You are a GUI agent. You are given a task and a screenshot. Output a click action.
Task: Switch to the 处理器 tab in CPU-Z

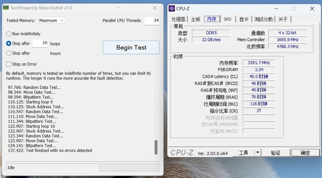178,19
